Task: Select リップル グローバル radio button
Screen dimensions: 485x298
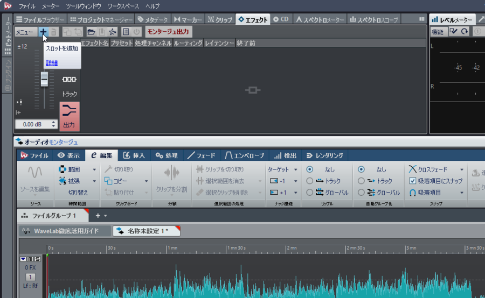Action: tap(309, 193)
